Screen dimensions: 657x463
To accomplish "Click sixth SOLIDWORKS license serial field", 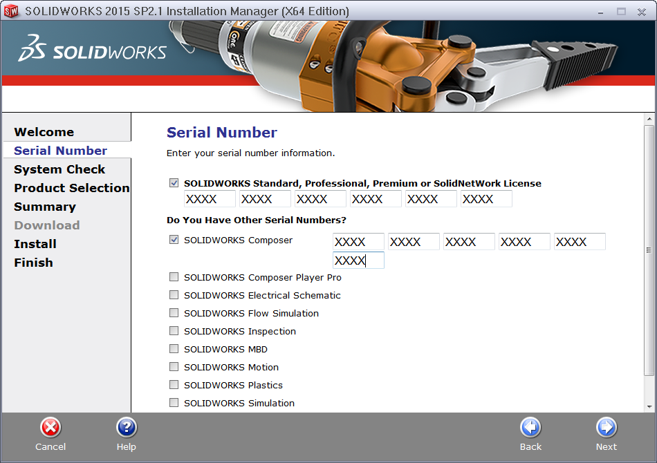I will point(486,199).
